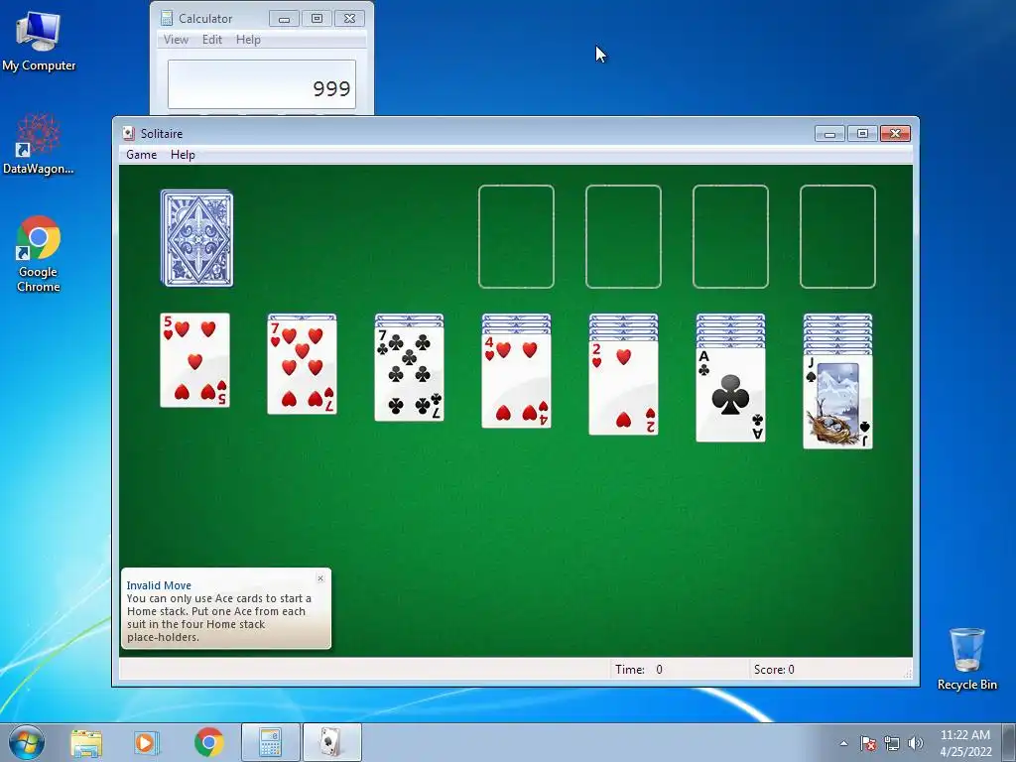This screenshot has height=762, width=1016.
Task: Open the View menu in Calculator
Action: (176, 40)
